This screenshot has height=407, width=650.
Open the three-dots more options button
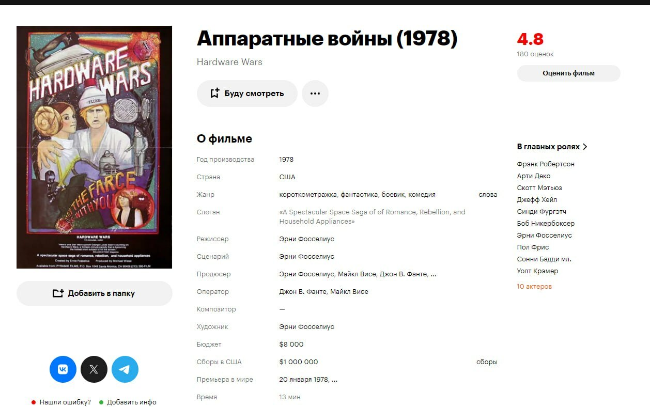(315, 93)
